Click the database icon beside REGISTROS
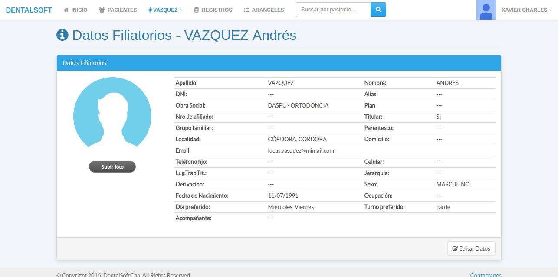 197,10
